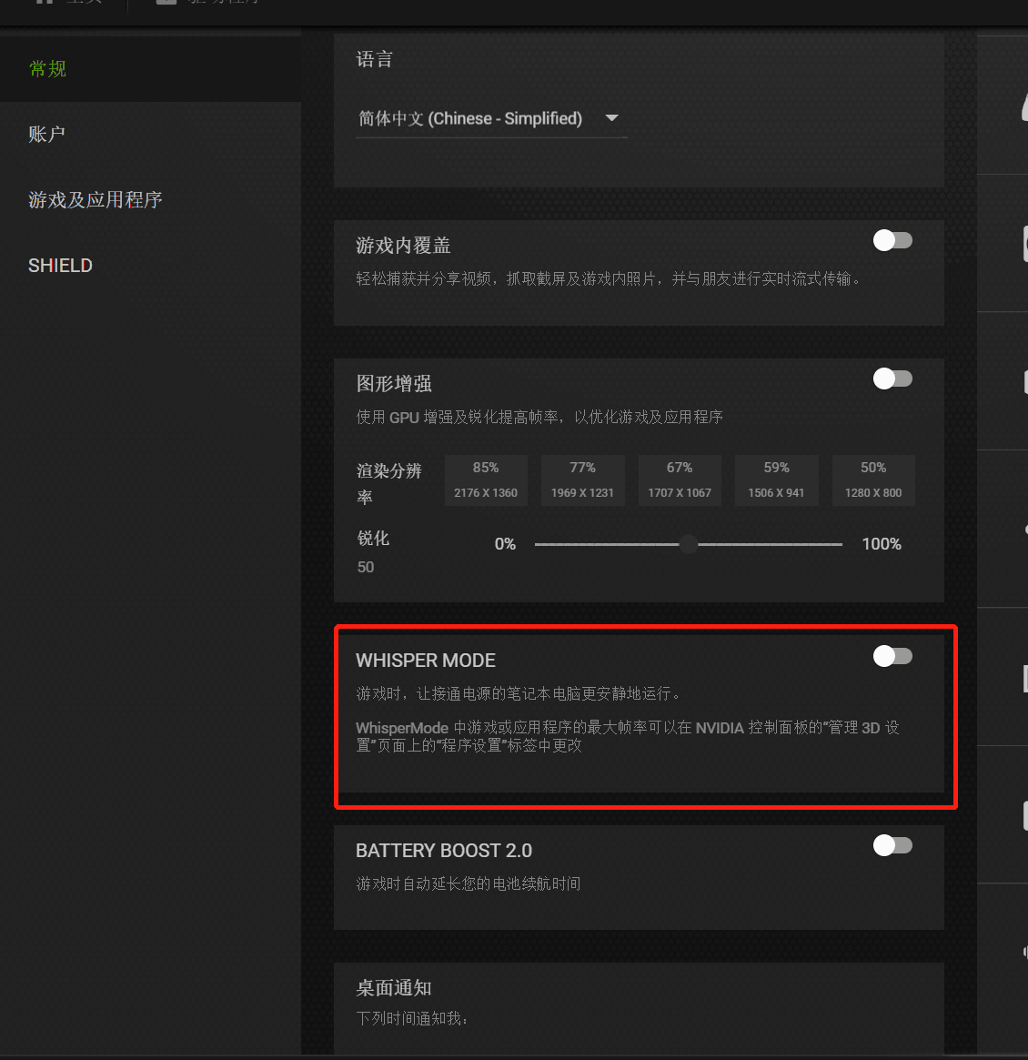
Task: Click the 桌面通知 heading
Action: 394,988
